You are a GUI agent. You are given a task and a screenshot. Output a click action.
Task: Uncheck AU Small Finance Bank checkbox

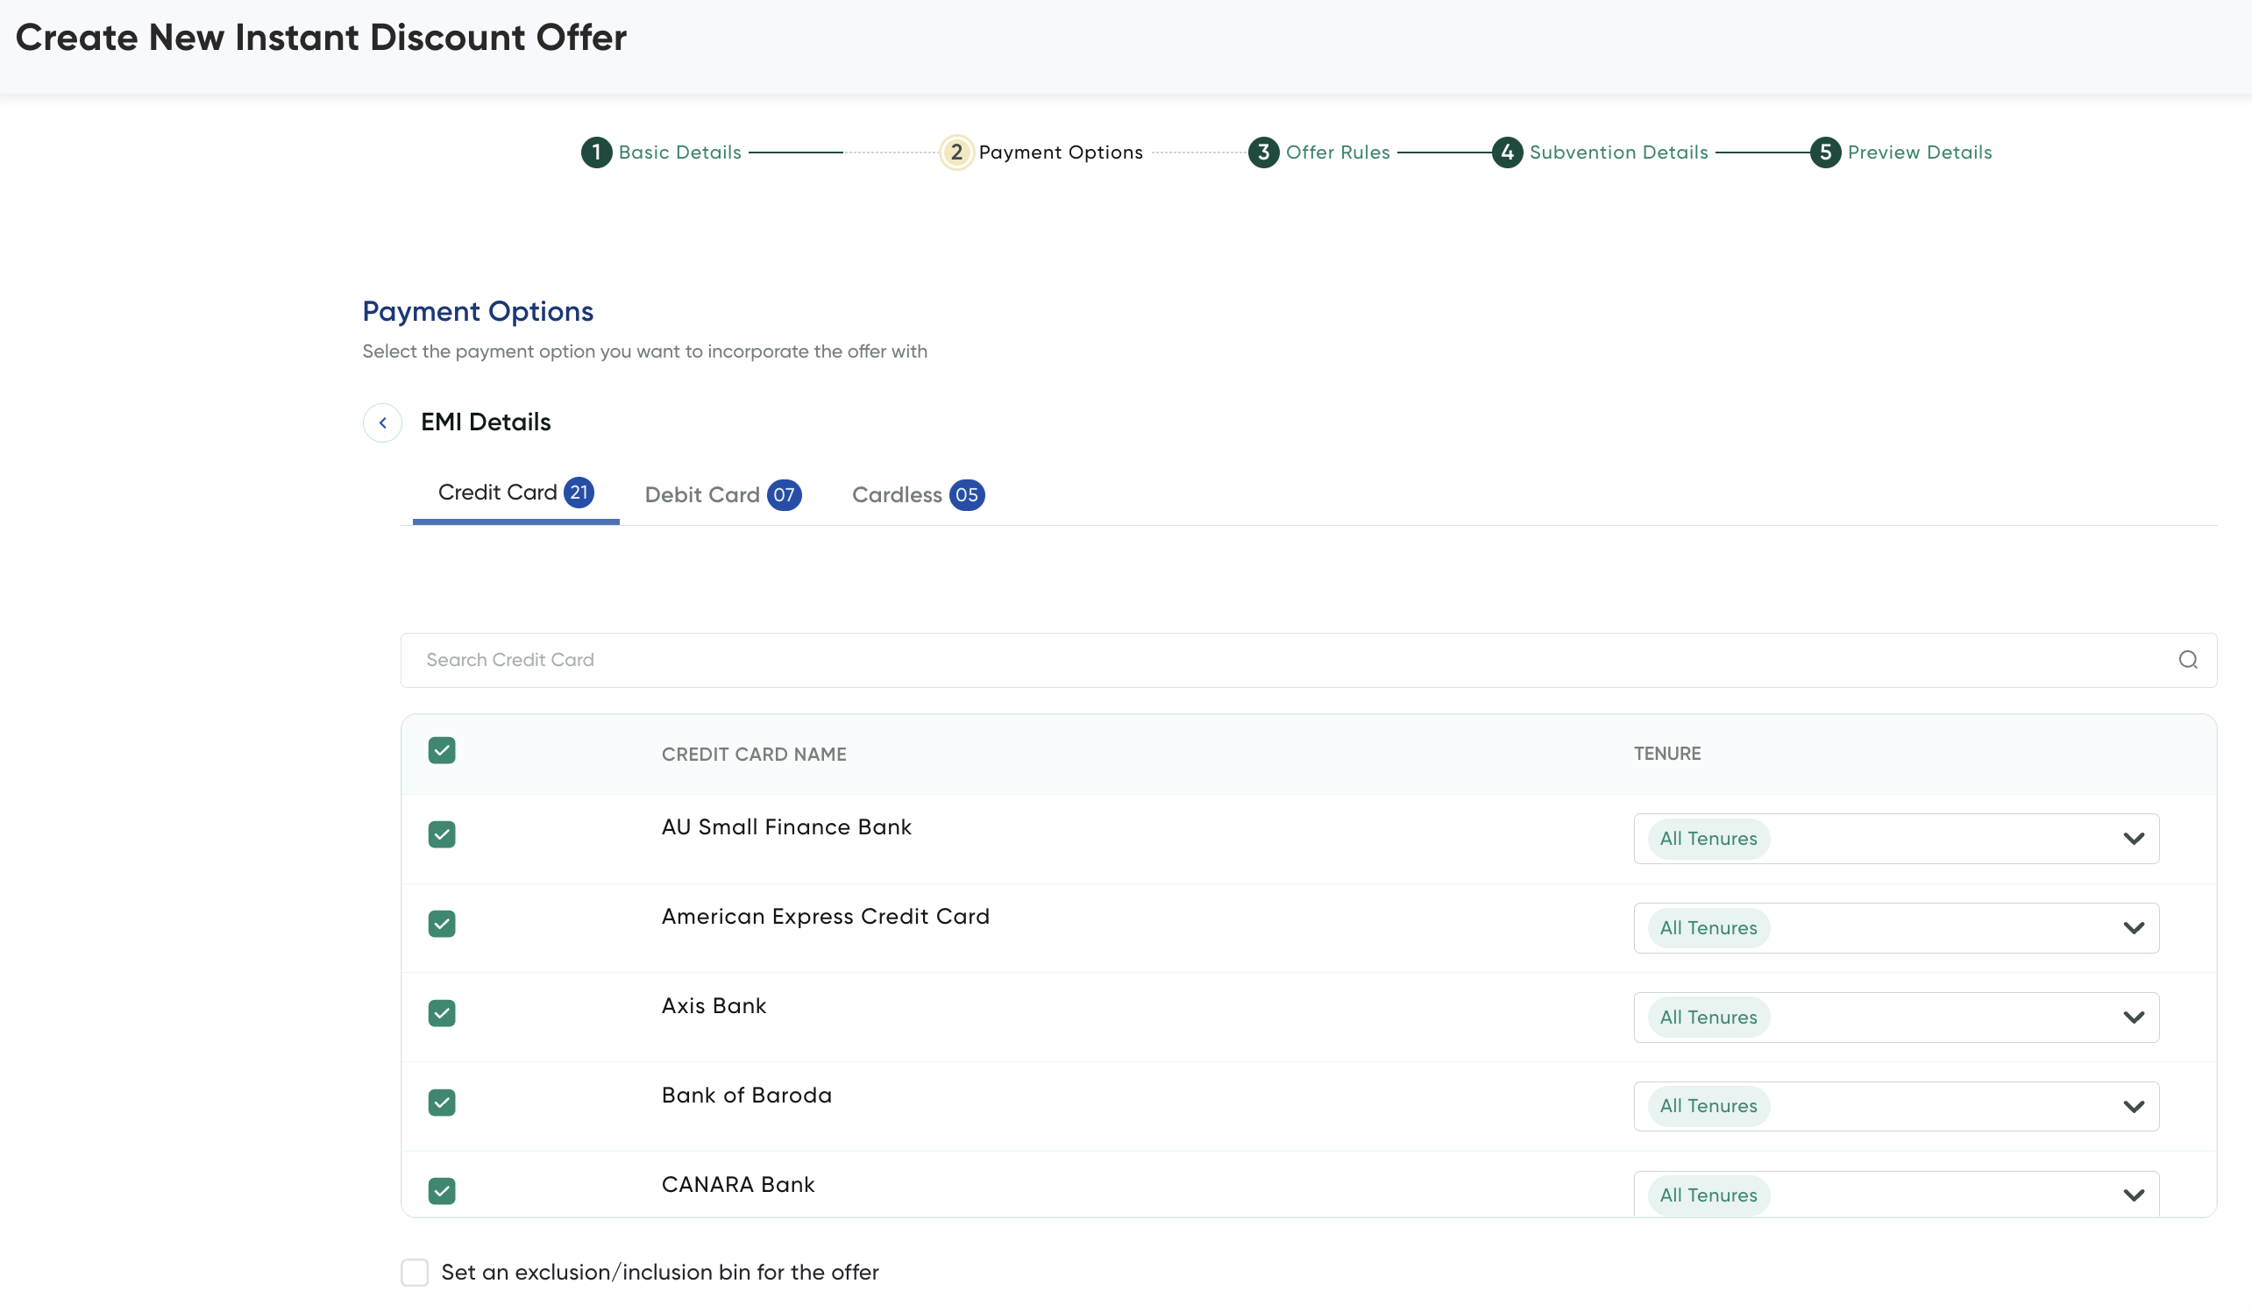tap(442, 834)
